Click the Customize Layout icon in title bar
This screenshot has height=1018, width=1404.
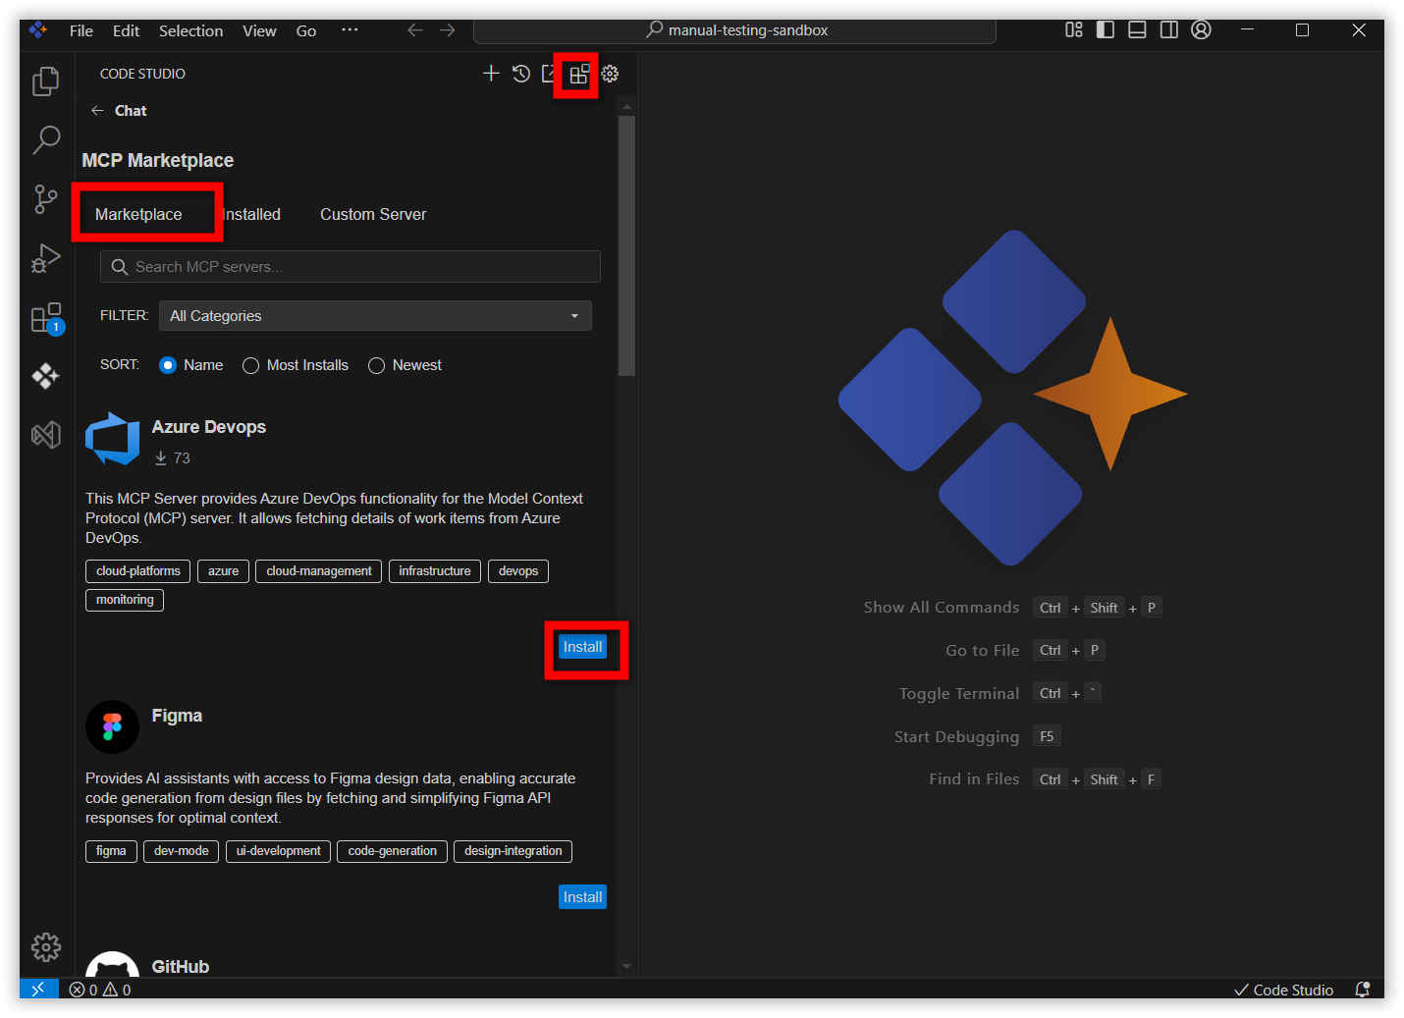point(1074,30)
